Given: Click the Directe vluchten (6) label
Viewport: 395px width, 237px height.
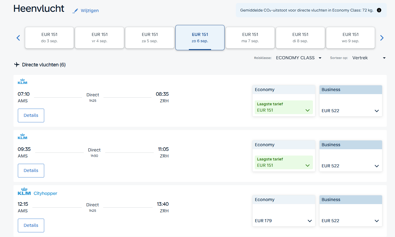Looking at the screenshot, I should (44, 65).
